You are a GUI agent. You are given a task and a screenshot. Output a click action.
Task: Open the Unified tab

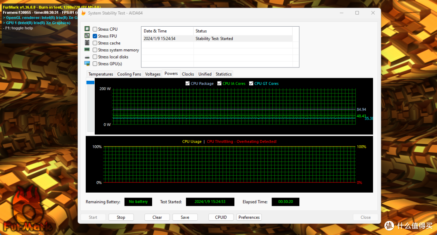pos(205,74)
